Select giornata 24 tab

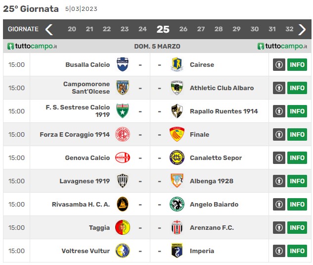point(142,29)
